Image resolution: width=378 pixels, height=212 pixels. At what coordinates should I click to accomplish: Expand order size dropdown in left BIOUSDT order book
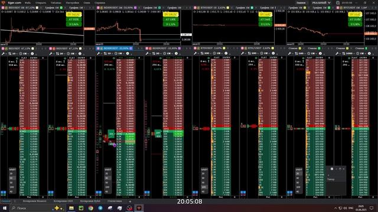(x=13, y=54)
